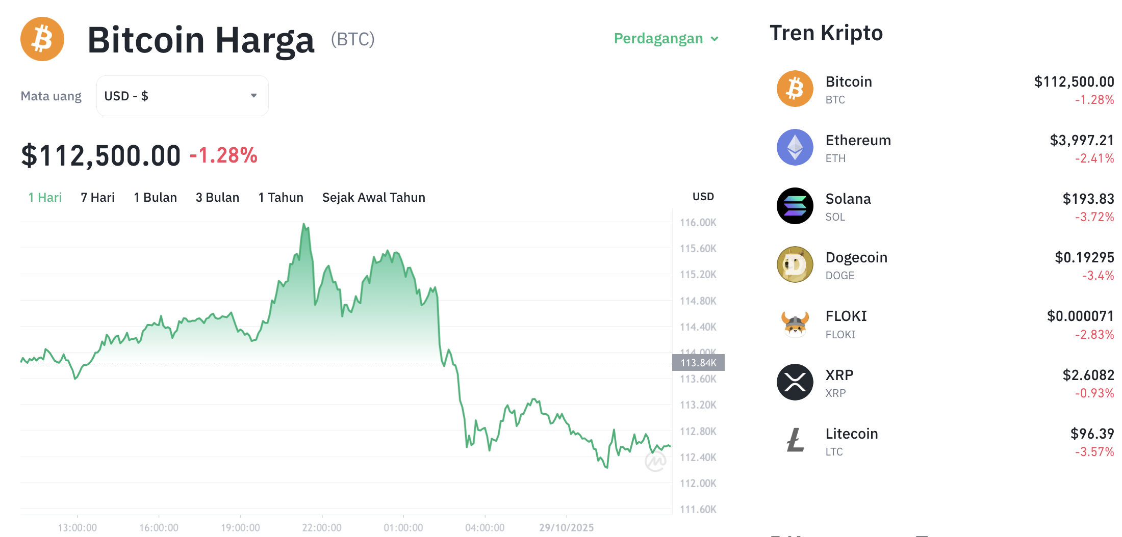Click the currency dropdown arrow
Viewport: 1122px width, 537px height.
(253, 96)
